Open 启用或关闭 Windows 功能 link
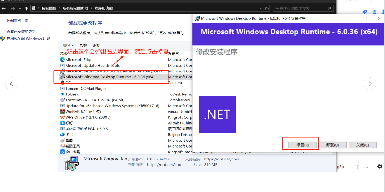 point(28,39)
